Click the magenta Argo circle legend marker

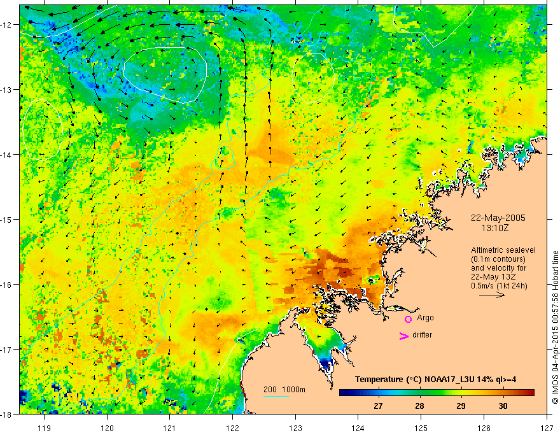408,318
